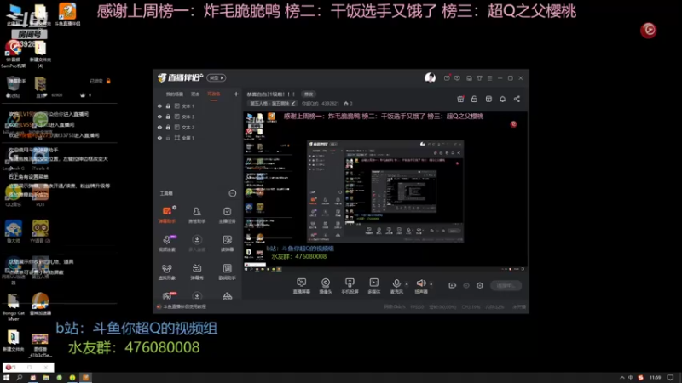Expand the microphone options arrow
This screenshot has width=682, height=383.
tap(407, 284)
